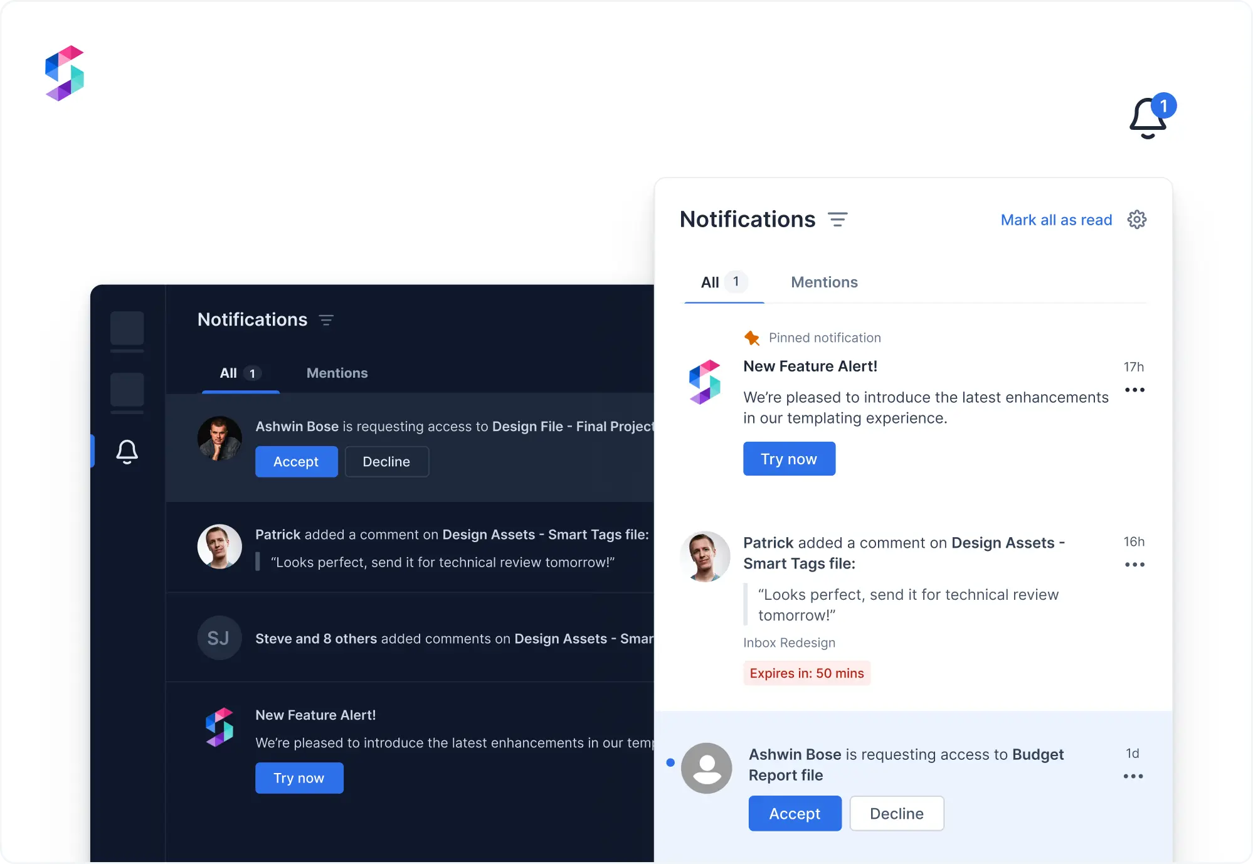Switch to Mentions tab in light panel
Viewport: 1253px width, 864px height.
823,282
